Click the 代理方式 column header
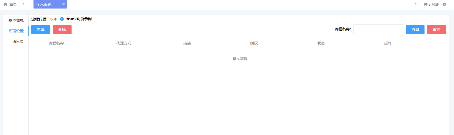This screenshot has height=135, width=454. pos(124,43)
